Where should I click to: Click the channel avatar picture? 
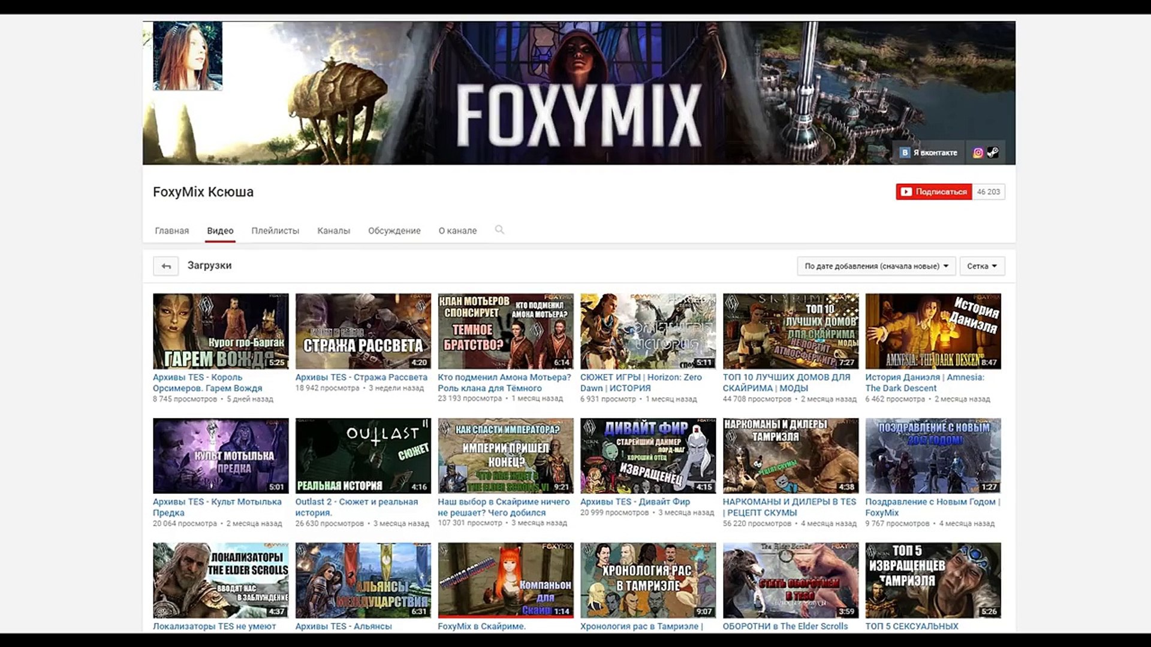tap(188, 56)
